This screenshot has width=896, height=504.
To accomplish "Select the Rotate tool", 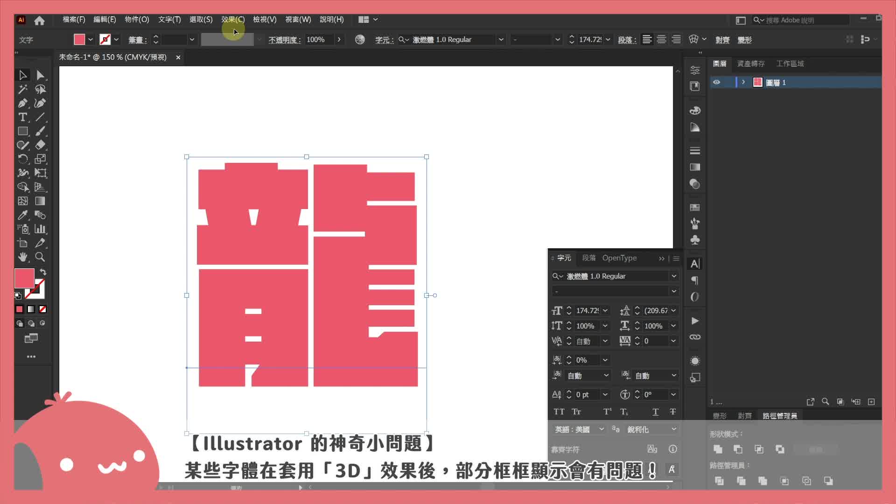I will [x=22, y=159].
